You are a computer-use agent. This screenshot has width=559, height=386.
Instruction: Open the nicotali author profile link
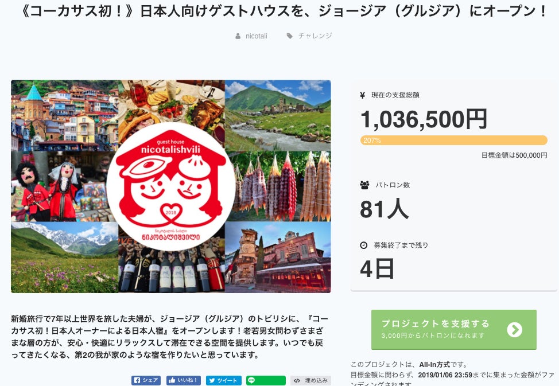(257, 36)
